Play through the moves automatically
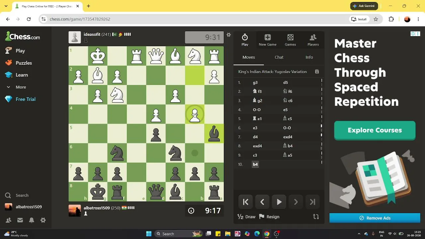 click(279, 202)
